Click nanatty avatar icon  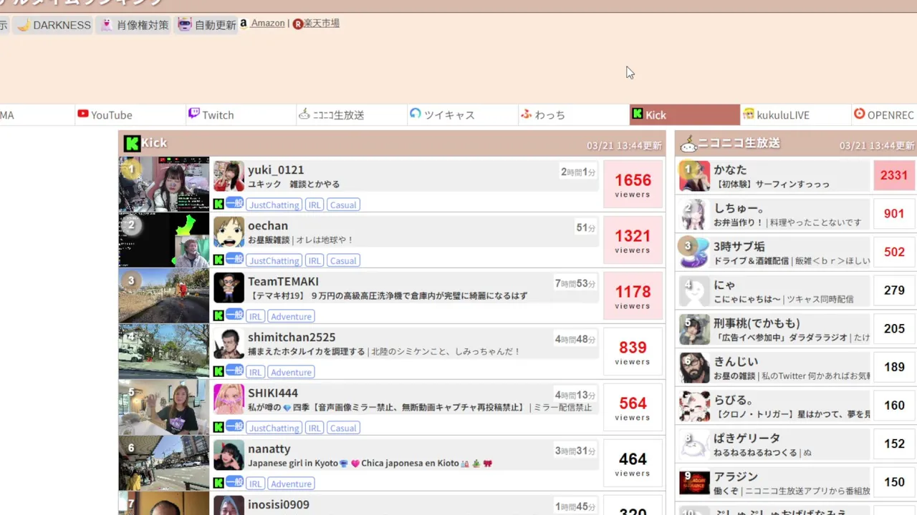[229, 455]
